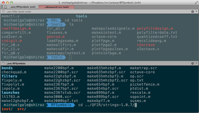
Task: Click the file fir_i1.v
Action: [11, 49]
